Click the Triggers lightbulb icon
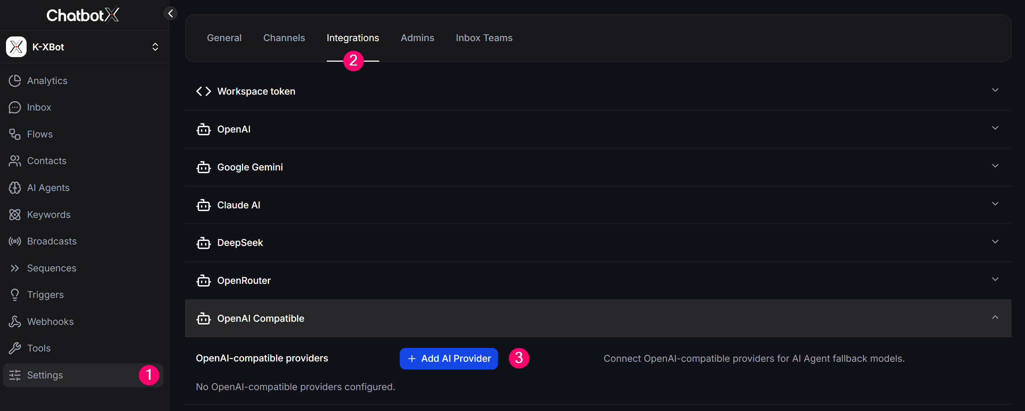This screenshot has width=1025, height=411. point(15,295)
